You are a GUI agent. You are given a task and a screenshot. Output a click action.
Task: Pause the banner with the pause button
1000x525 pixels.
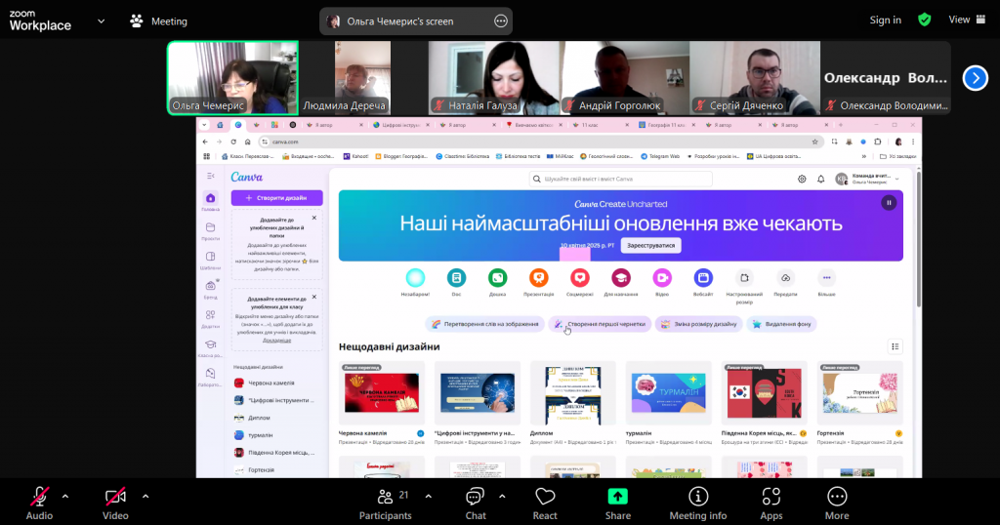[889, 203]
